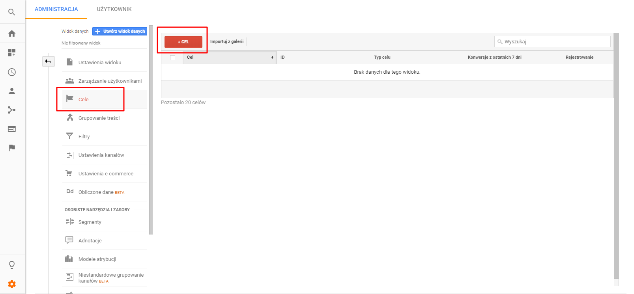Switch to the UŻYTKOWNIK tab
The height and width of the screenshot is (294, 634).
114,9
